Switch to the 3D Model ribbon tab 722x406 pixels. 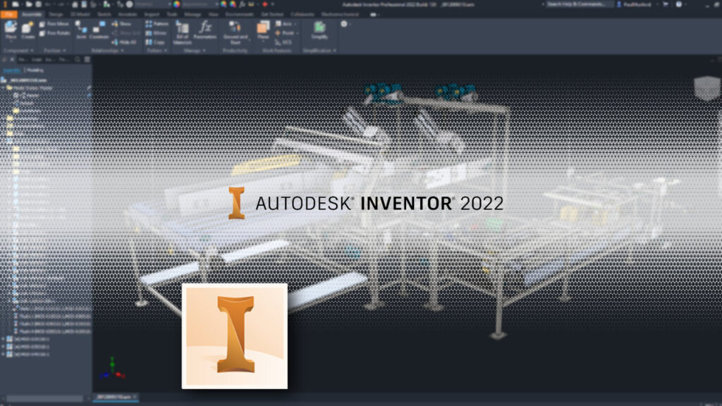(80, 14)
